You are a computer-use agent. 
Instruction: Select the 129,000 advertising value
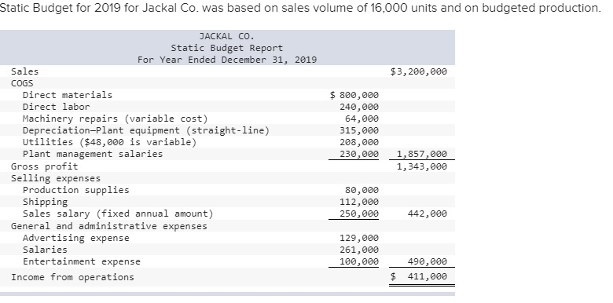point(359,238)
